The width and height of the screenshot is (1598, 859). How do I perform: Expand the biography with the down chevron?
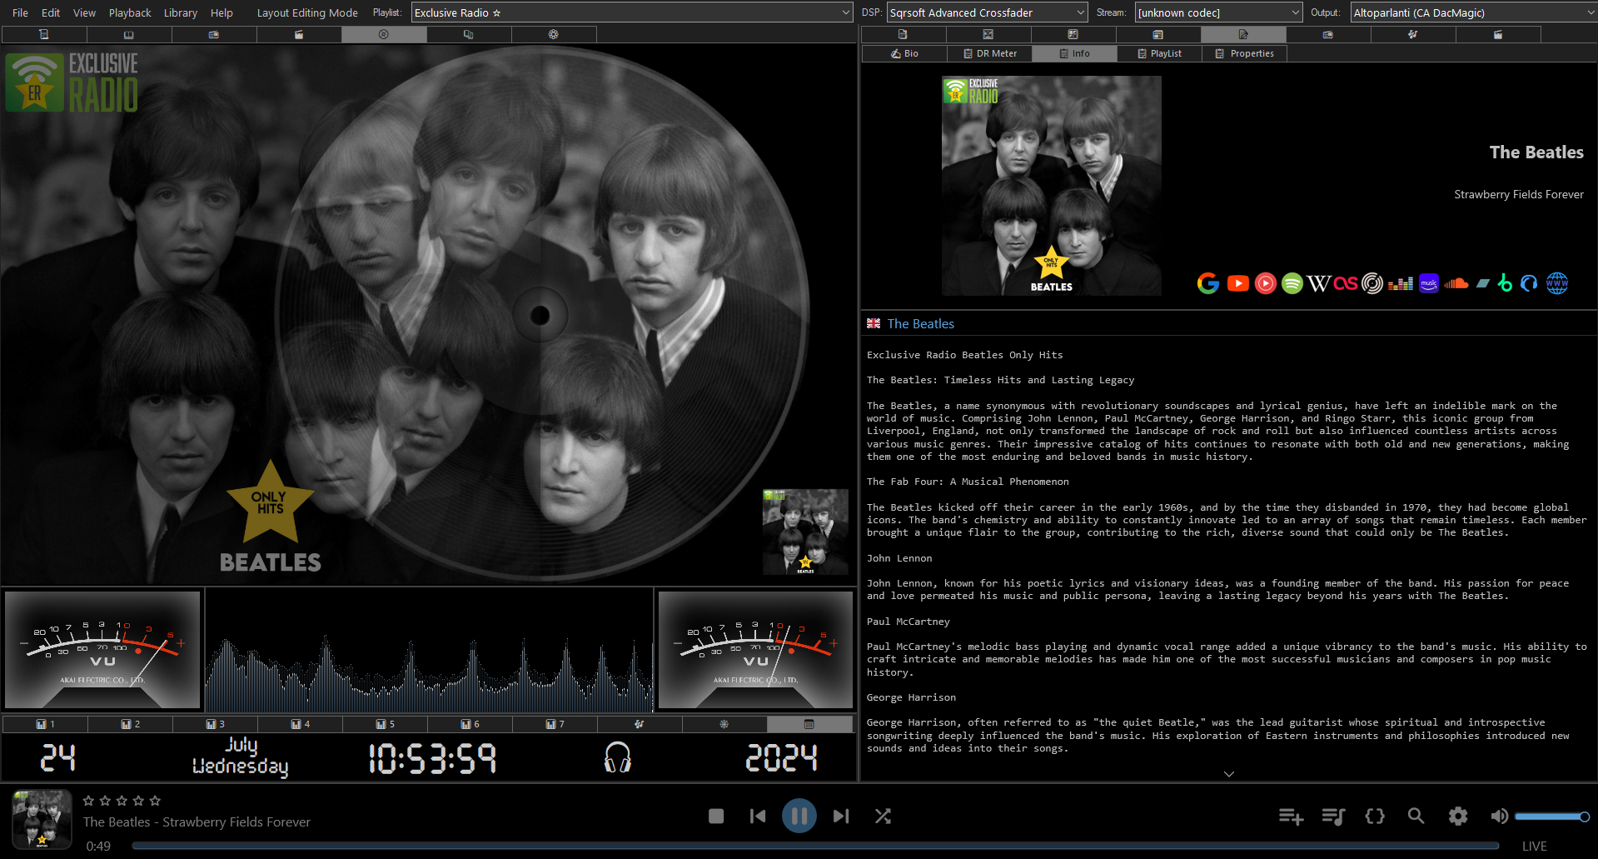[1229, 774]
